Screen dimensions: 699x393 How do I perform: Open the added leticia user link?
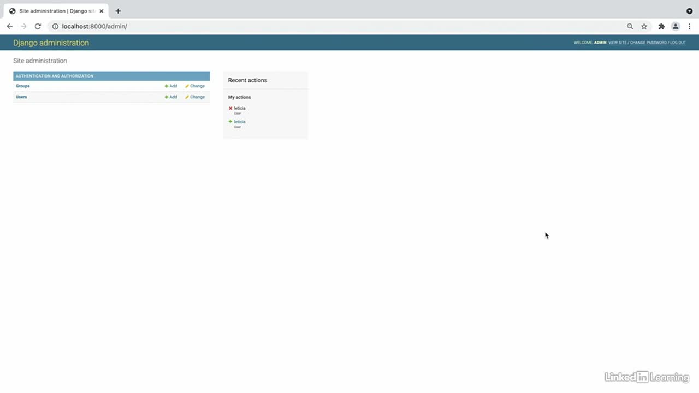(240, 122)
